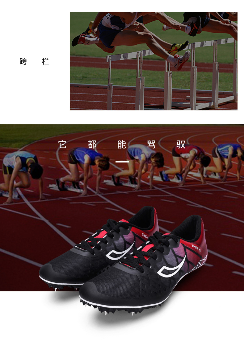Click the red-shirted sprinter at start

click(x=190, y=165)
